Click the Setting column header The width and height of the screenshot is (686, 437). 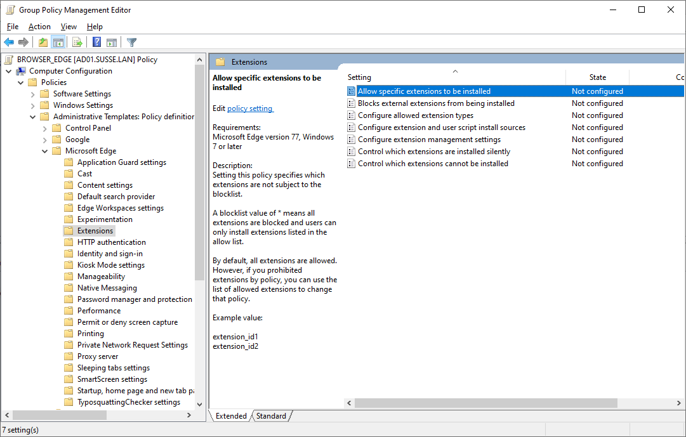[359, 77]
